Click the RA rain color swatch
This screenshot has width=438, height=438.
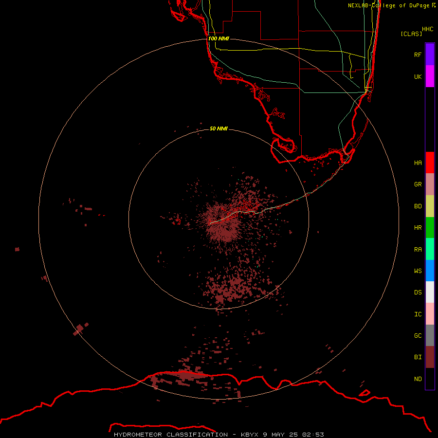[x=430, y=249]
